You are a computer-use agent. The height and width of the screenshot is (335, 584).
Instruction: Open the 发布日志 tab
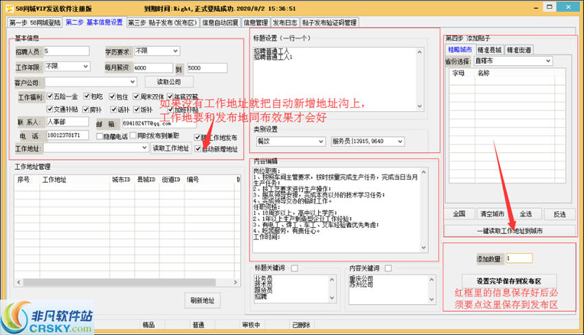(285, 23)
